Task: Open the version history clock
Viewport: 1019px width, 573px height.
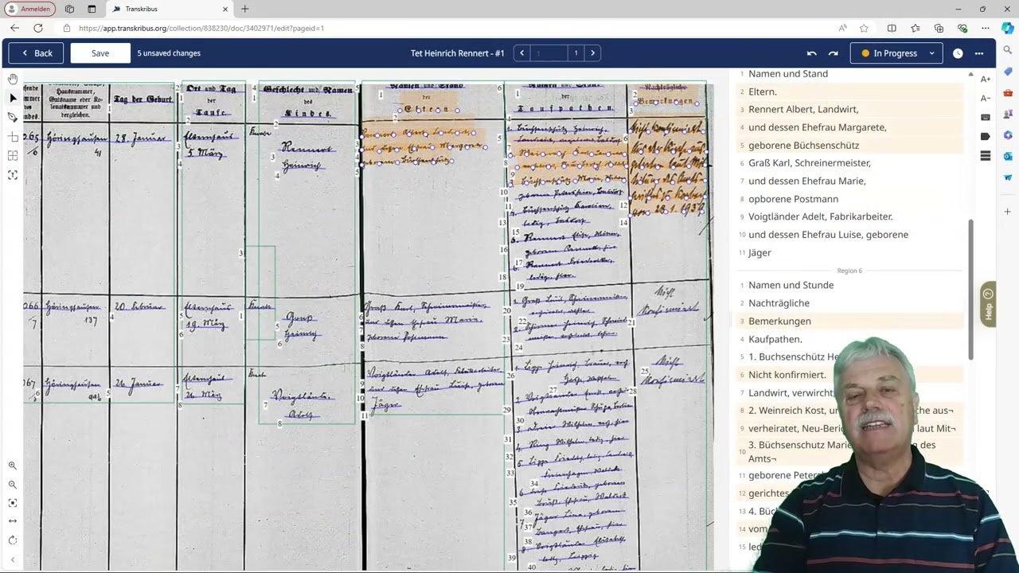Action: click(958, 53)
